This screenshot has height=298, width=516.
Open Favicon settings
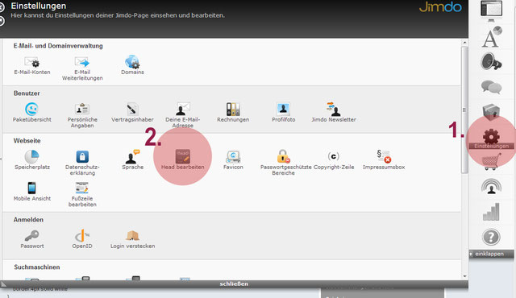click(x=233, y=160)
